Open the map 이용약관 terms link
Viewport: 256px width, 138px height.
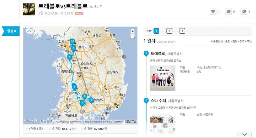(131, 121)
